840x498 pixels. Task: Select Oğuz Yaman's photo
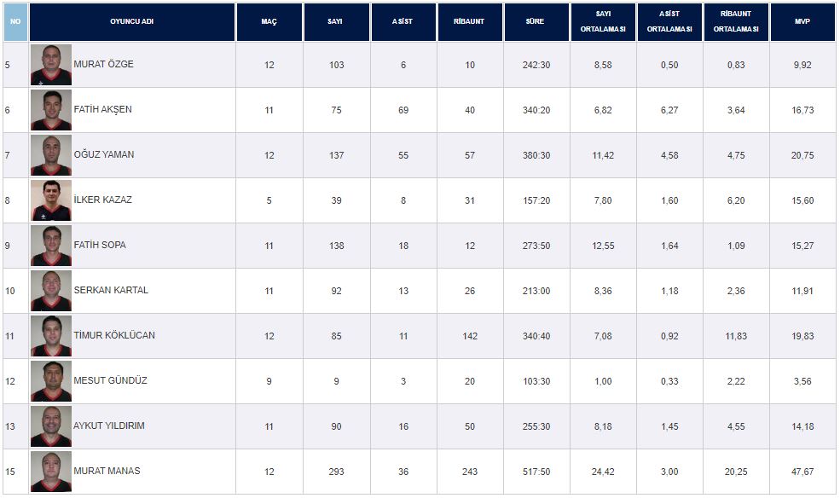[x=51, y=155]
